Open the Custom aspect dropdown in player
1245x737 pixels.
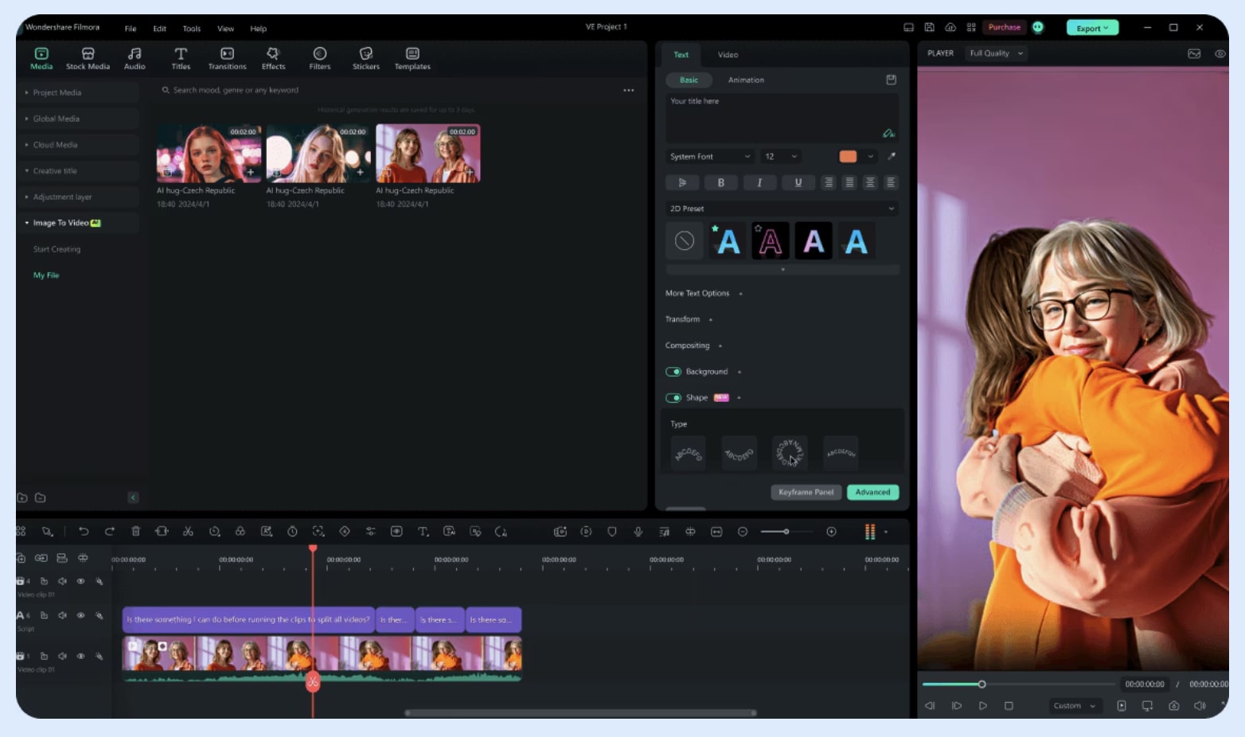click(x=1075, y=706)
